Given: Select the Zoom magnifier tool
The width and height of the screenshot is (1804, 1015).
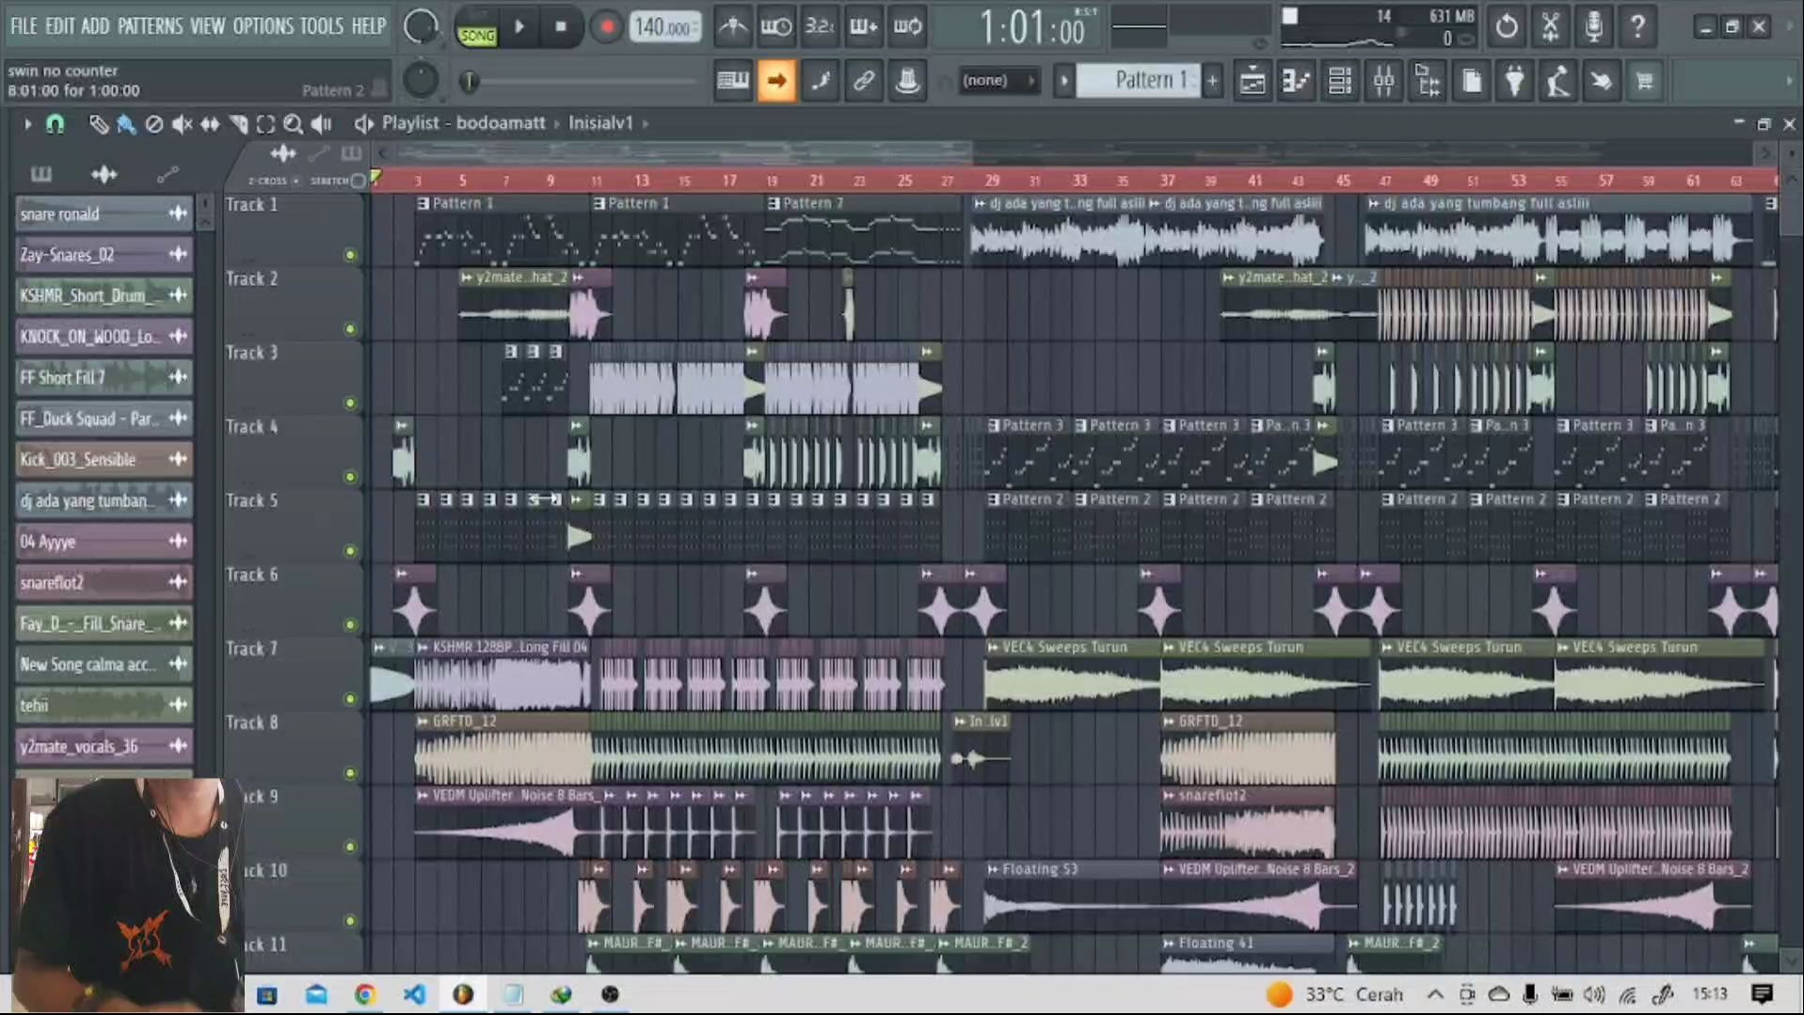Looking at the screenshot, I should 293,124.
